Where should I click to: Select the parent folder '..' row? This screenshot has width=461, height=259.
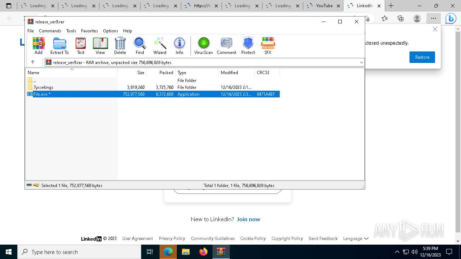point(152,81)
